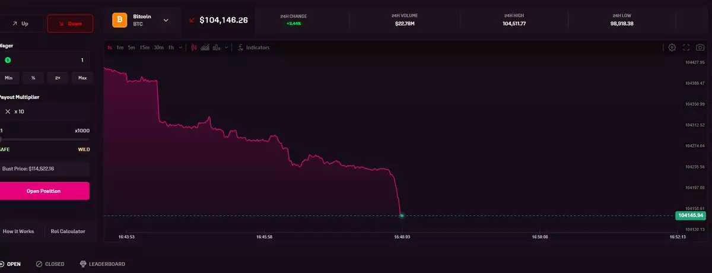Open the Roi Calculator link
The width and height of the screenshot is (712, 273).
click(68, 231)
